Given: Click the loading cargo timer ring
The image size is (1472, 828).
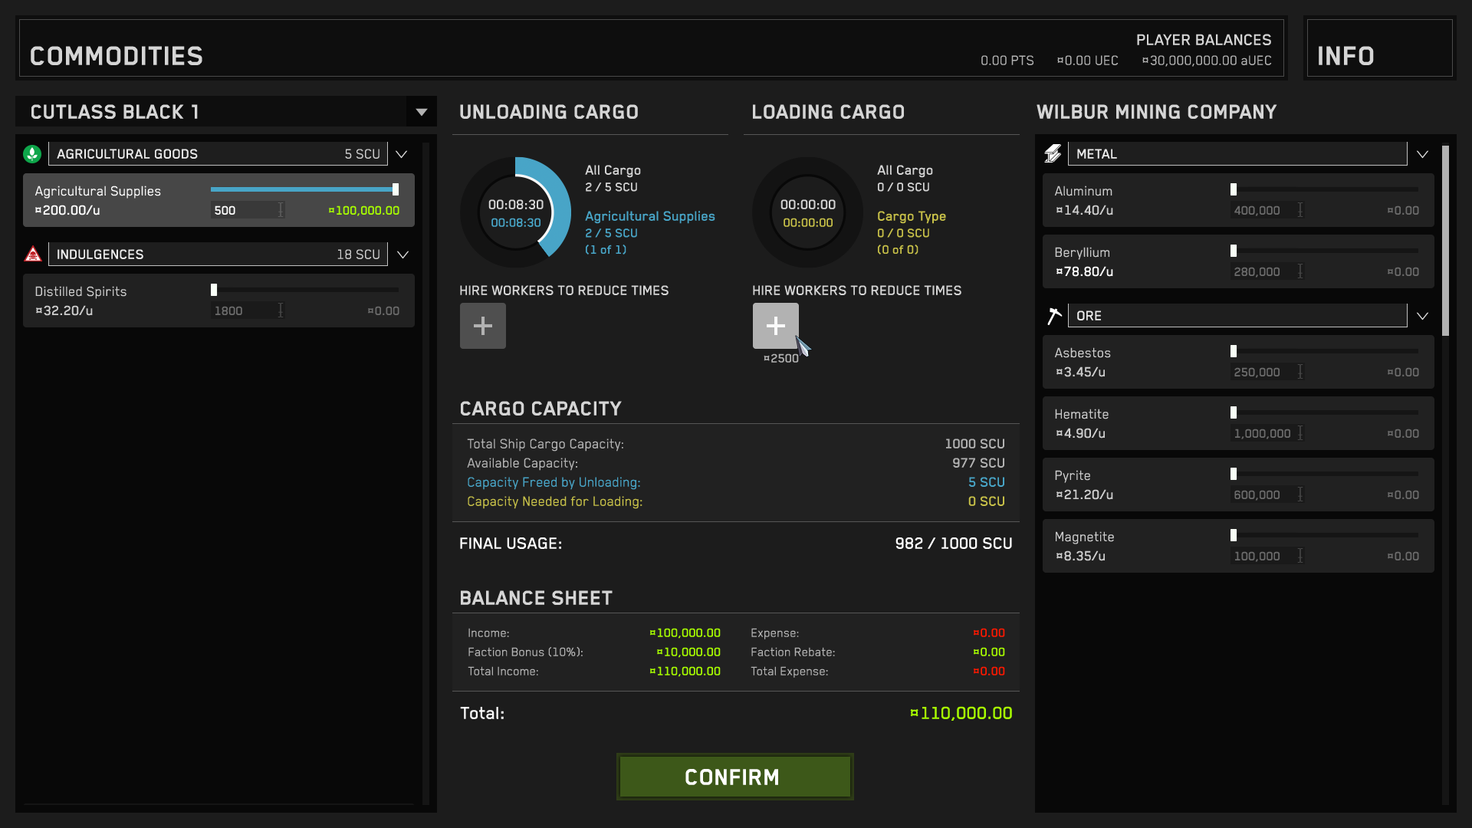Looking at the screenshot, I should point(807,212).
